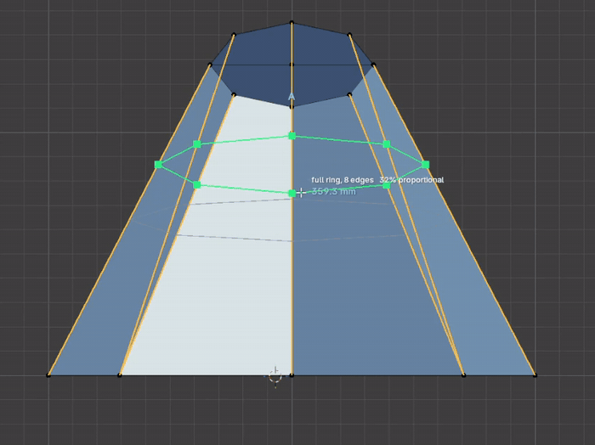Screen dimensions: 595x445
Task: Select the orange vertical center edge
Action: point(292,265)
